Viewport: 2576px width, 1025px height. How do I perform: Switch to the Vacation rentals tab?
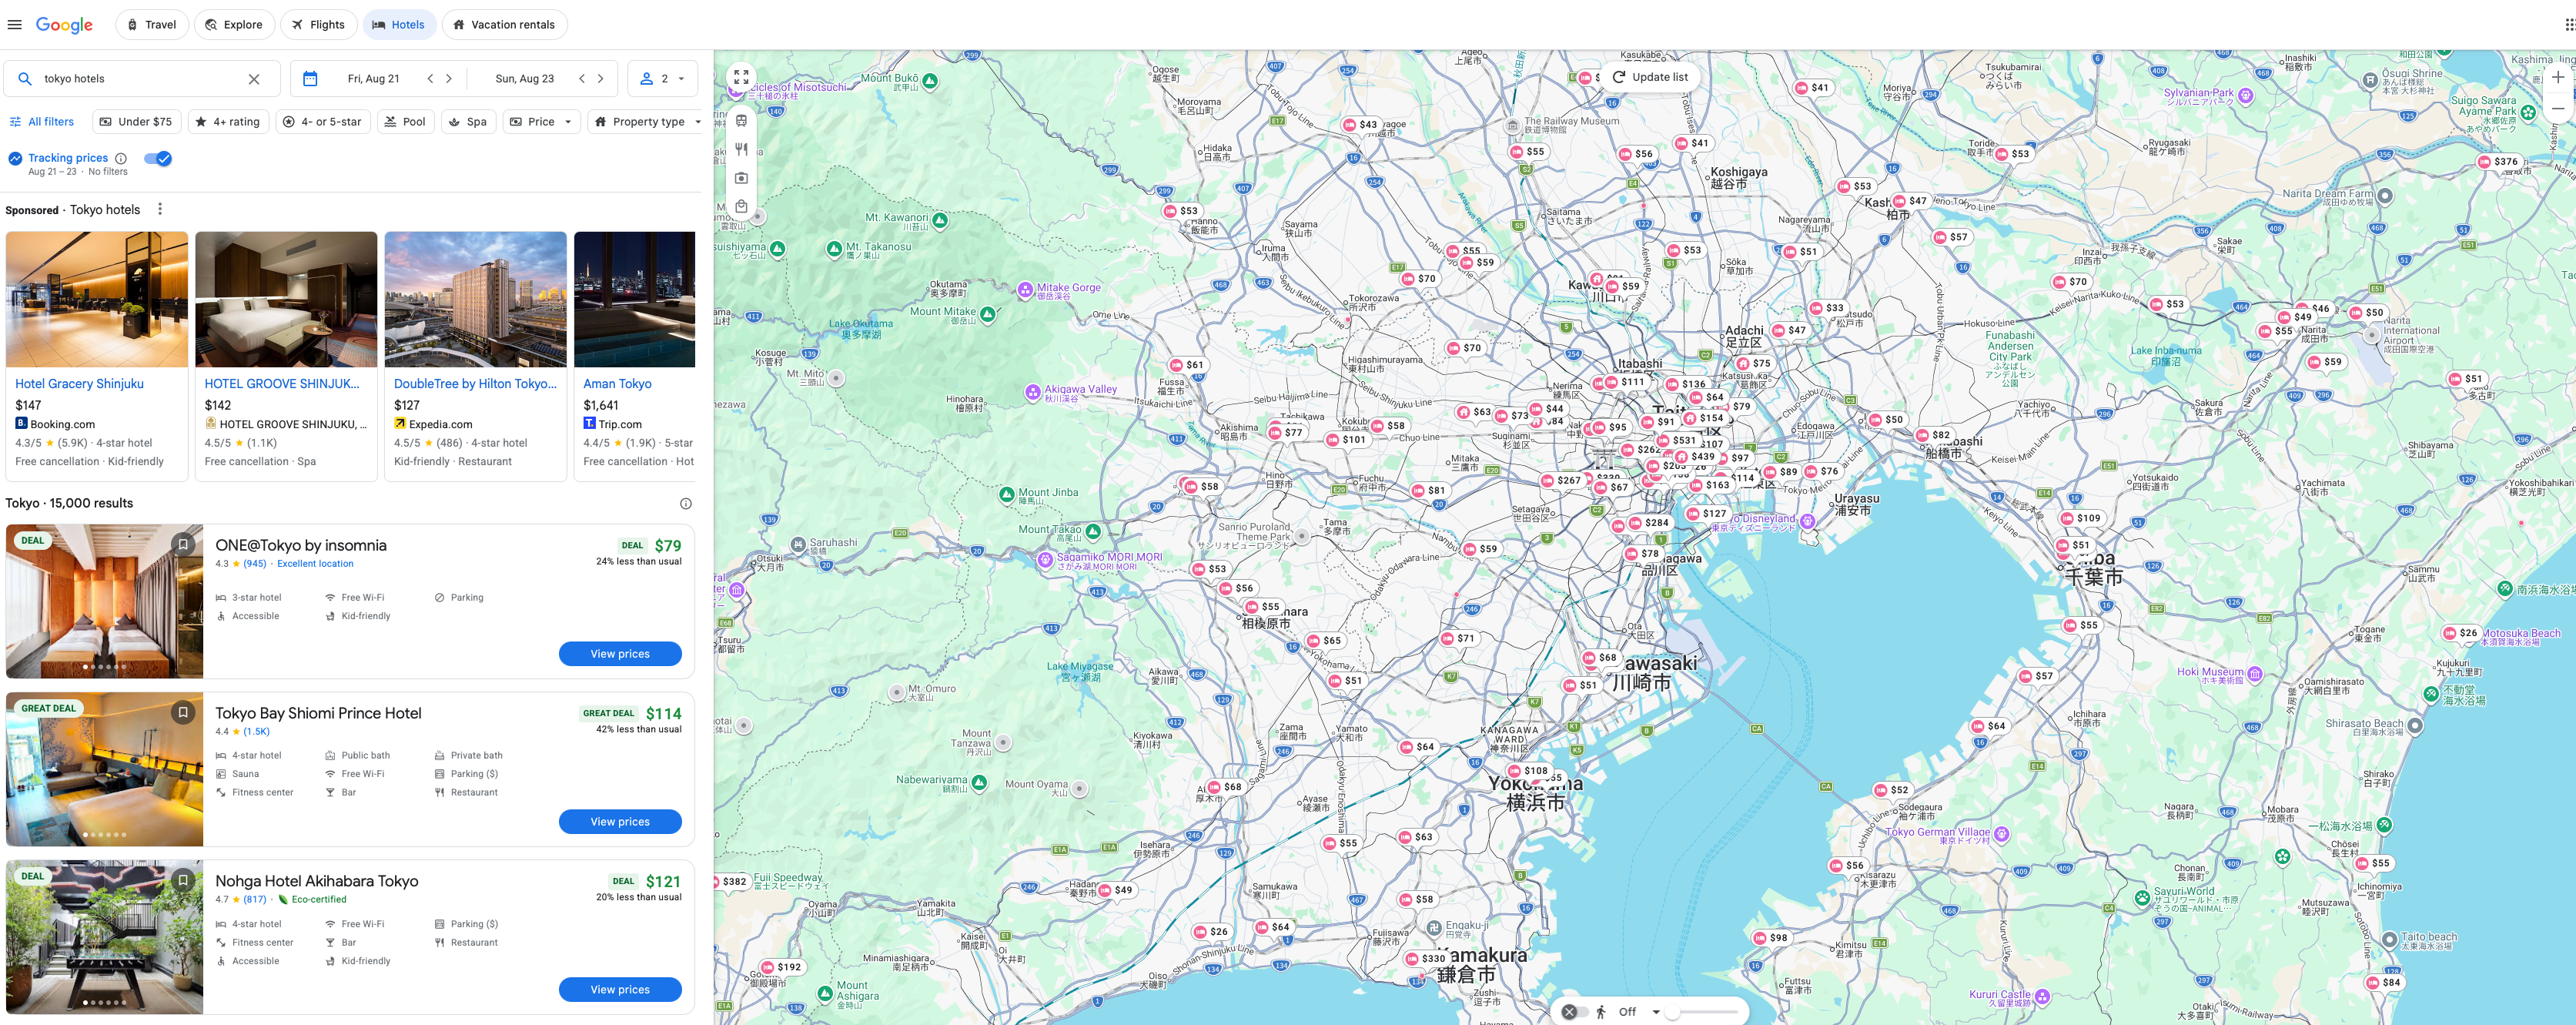coord(504,24)
